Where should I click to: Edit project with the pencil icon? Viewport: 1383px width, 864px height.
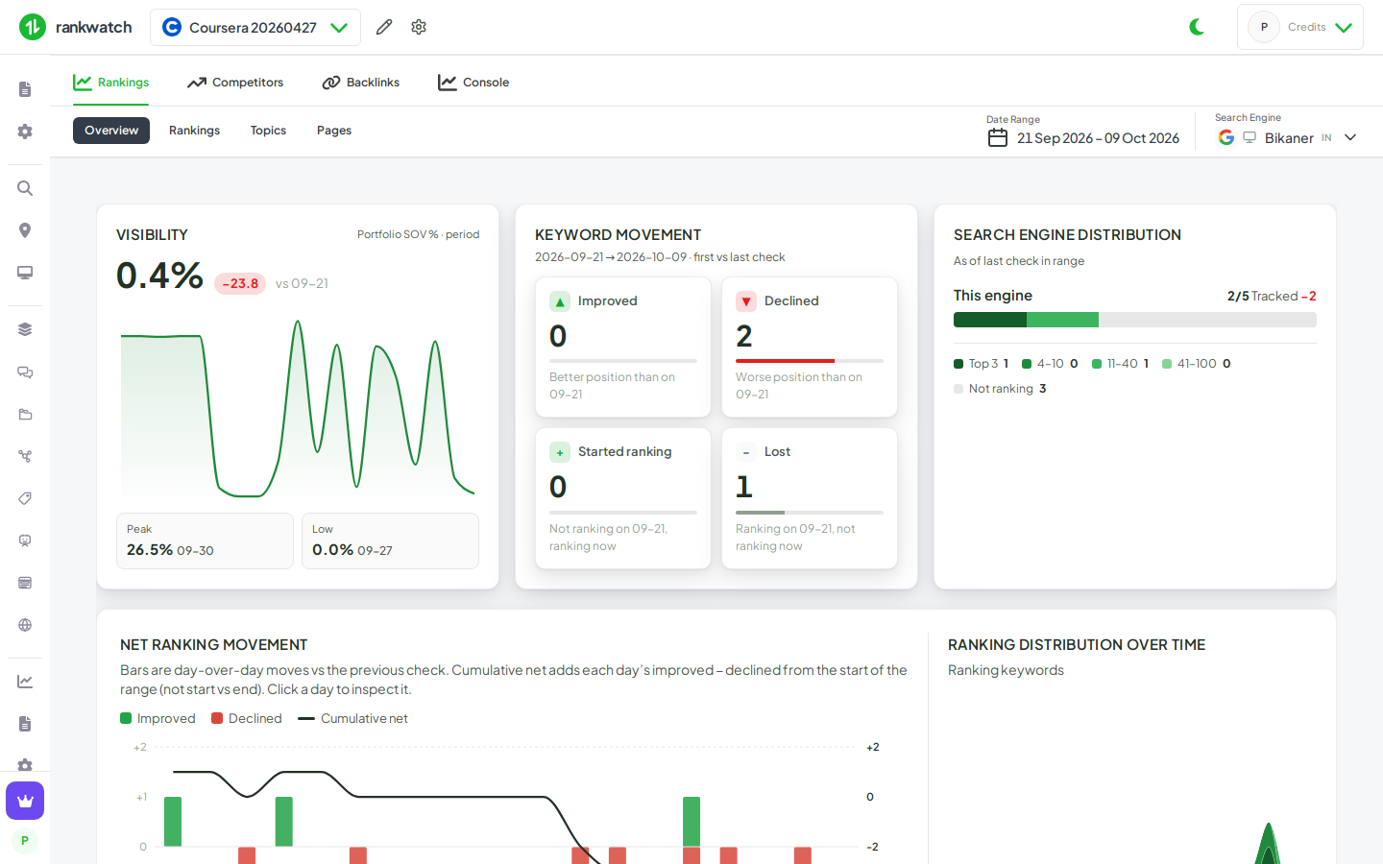pyautogui.click(x=384, y=27)
